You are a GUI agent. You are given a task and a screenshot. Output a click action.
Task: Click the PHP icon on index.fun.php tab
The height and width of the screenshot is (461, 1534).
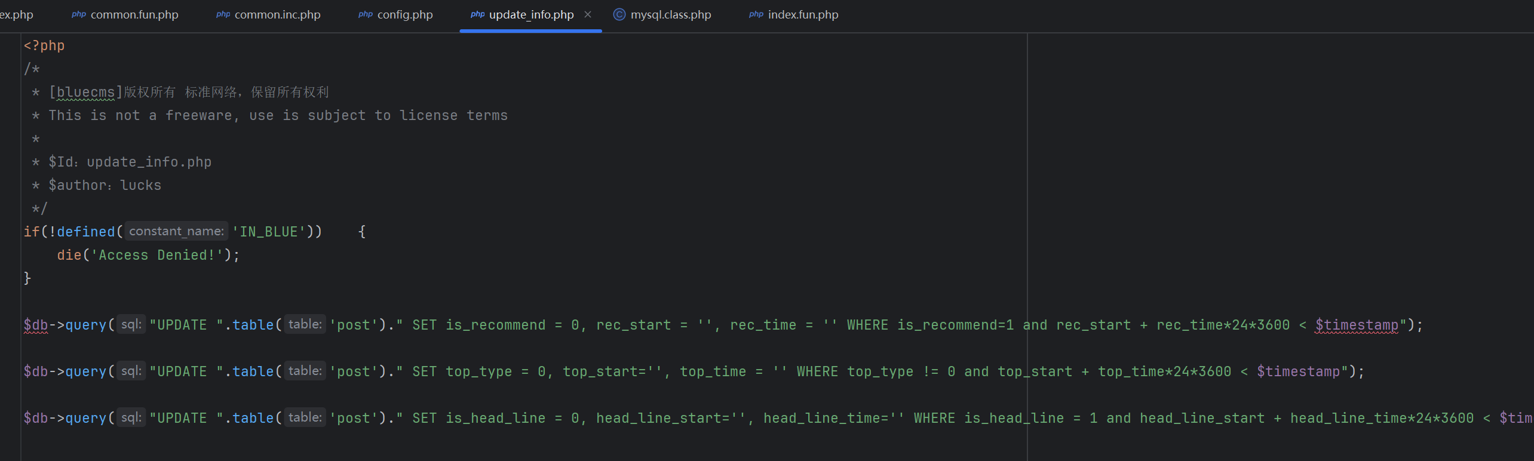(x=756, y=14)
